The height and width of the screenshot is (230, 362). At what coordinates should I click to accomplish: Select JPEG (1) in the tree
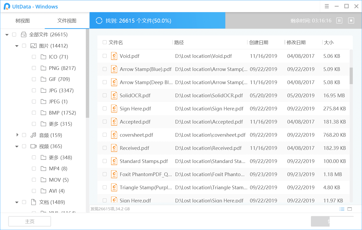click(x=58, y=101)
